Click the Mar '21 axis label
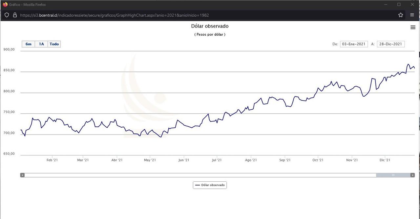The width and height of the screenshot is (420, 219). pyautogui.click(x=83, y=160)
